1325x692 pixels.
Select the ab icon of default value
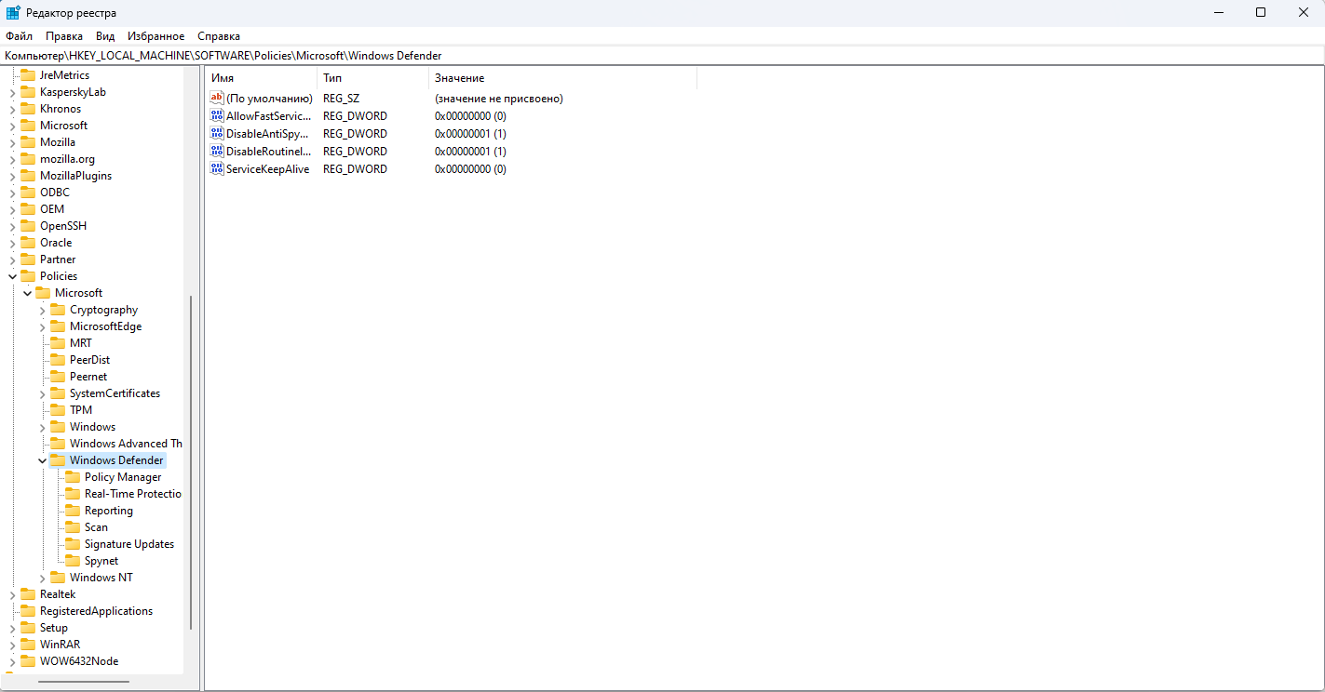coord(217,98)
